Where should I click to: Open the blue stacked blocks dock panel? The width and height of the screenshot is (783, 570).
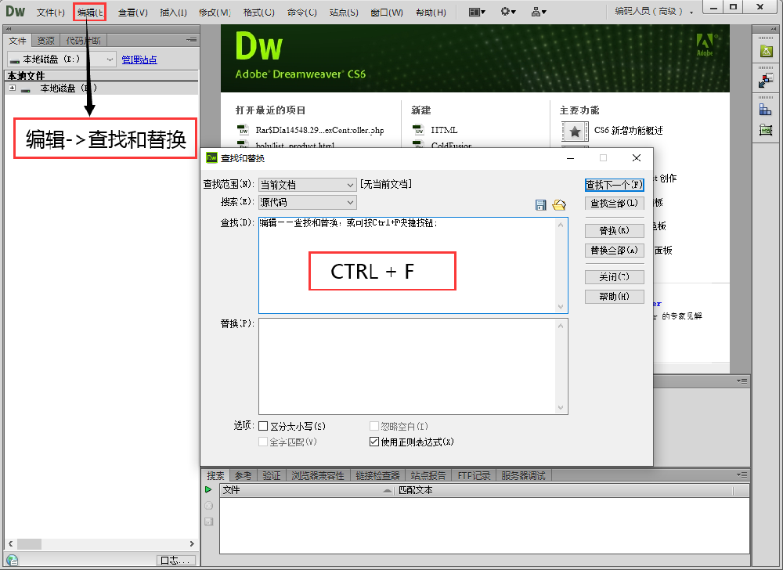point(766,109)
